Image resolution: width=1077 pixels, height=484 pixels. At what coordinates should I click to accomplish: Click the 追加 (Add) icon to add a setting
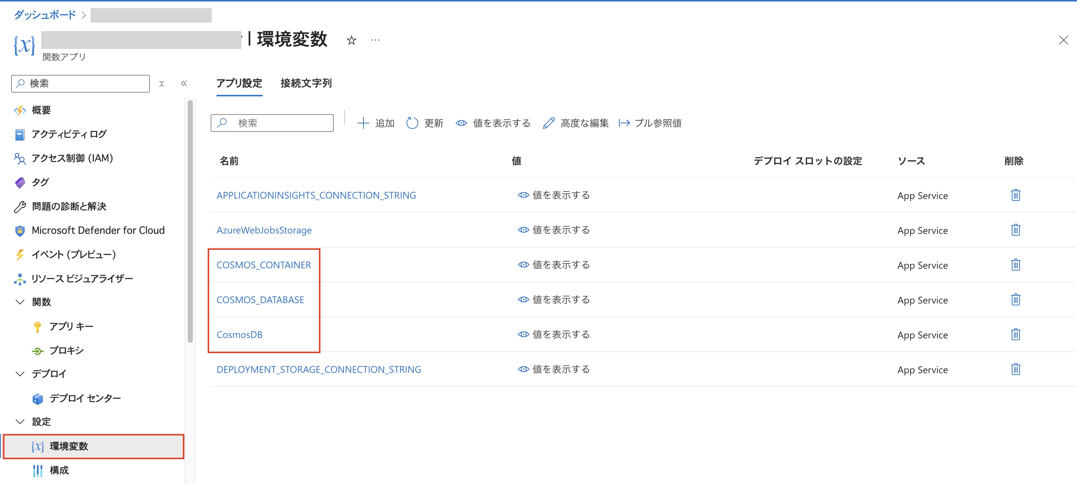click(x=363, y=123)
